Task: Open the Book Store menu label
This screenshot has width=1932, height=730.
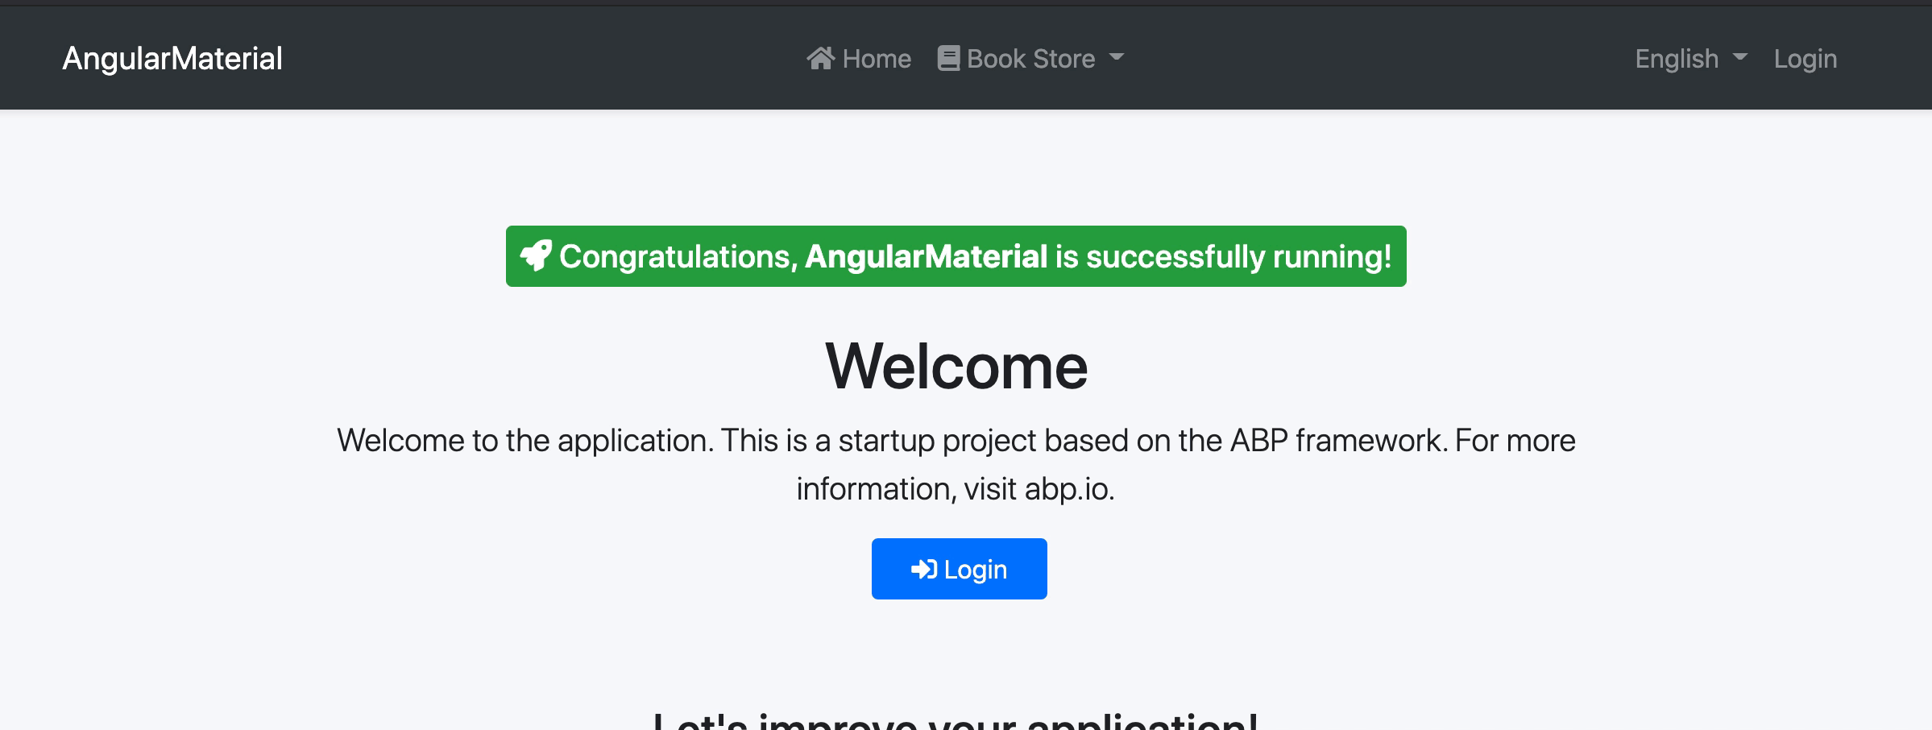Action: [1030, 59]
